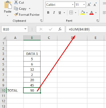The height and width of the screenshot is (108, 106).
Task: Expand the underline style arrow
Action: point(64,13)
